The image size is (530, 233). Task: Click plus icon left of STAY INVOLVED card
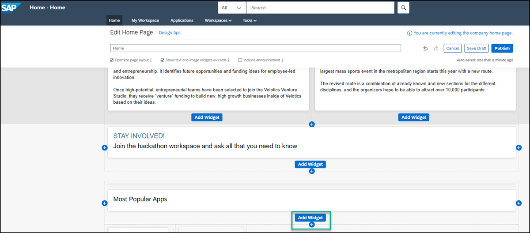[105, 147]
